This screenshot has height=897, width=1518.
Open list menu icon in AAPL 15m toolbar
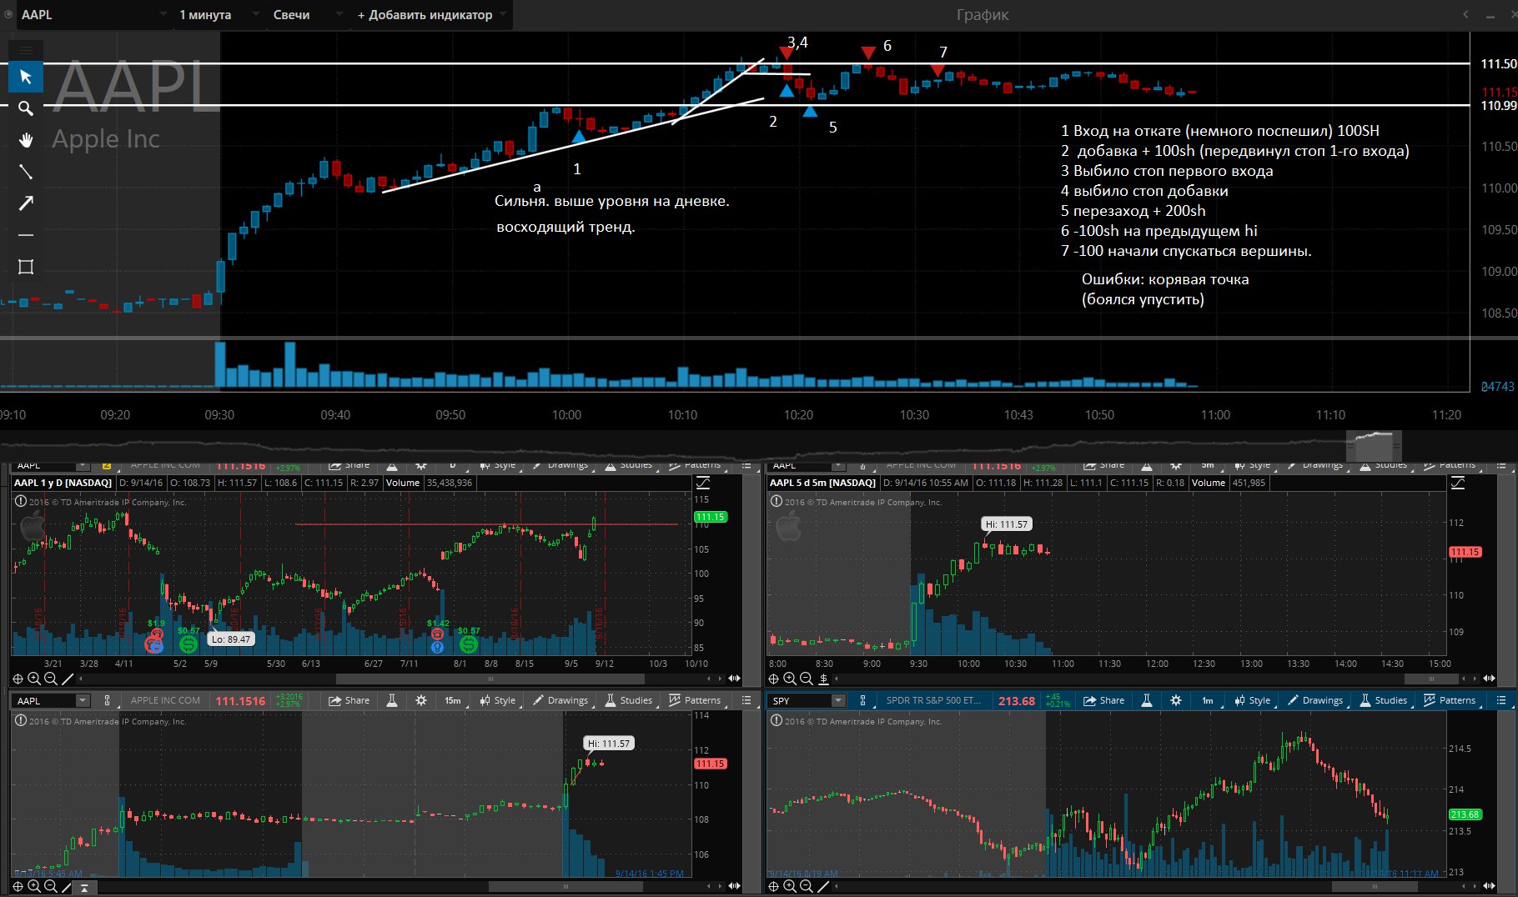point(746,700)
